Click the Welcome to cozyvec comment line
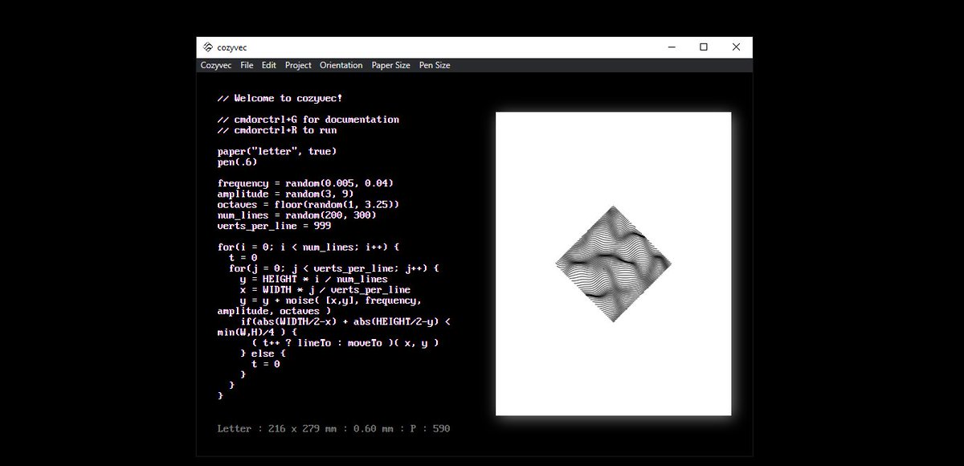 tap(280, 98)
